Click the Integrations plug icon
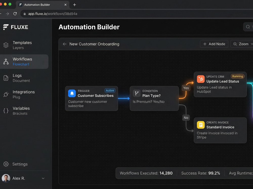Screen dimensions: 253x189 coord(6,94)
